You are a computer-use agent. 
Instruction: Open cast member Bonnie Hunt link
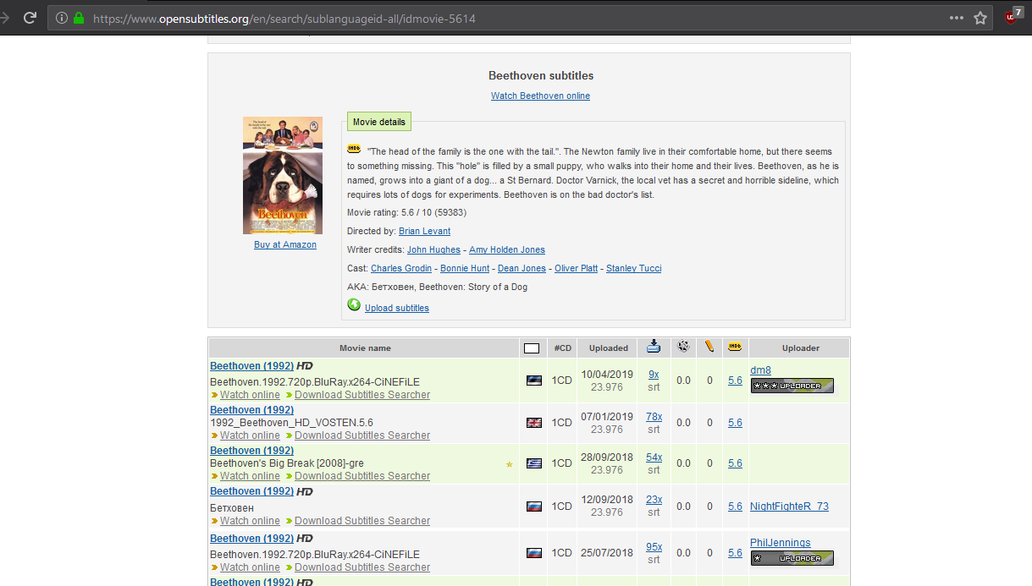(465, 268)
